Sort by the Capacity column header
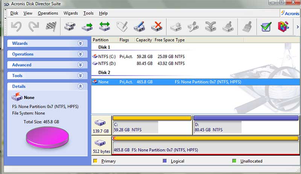The width and height of the screenshot is (301, 174). [x=144, y=40]
